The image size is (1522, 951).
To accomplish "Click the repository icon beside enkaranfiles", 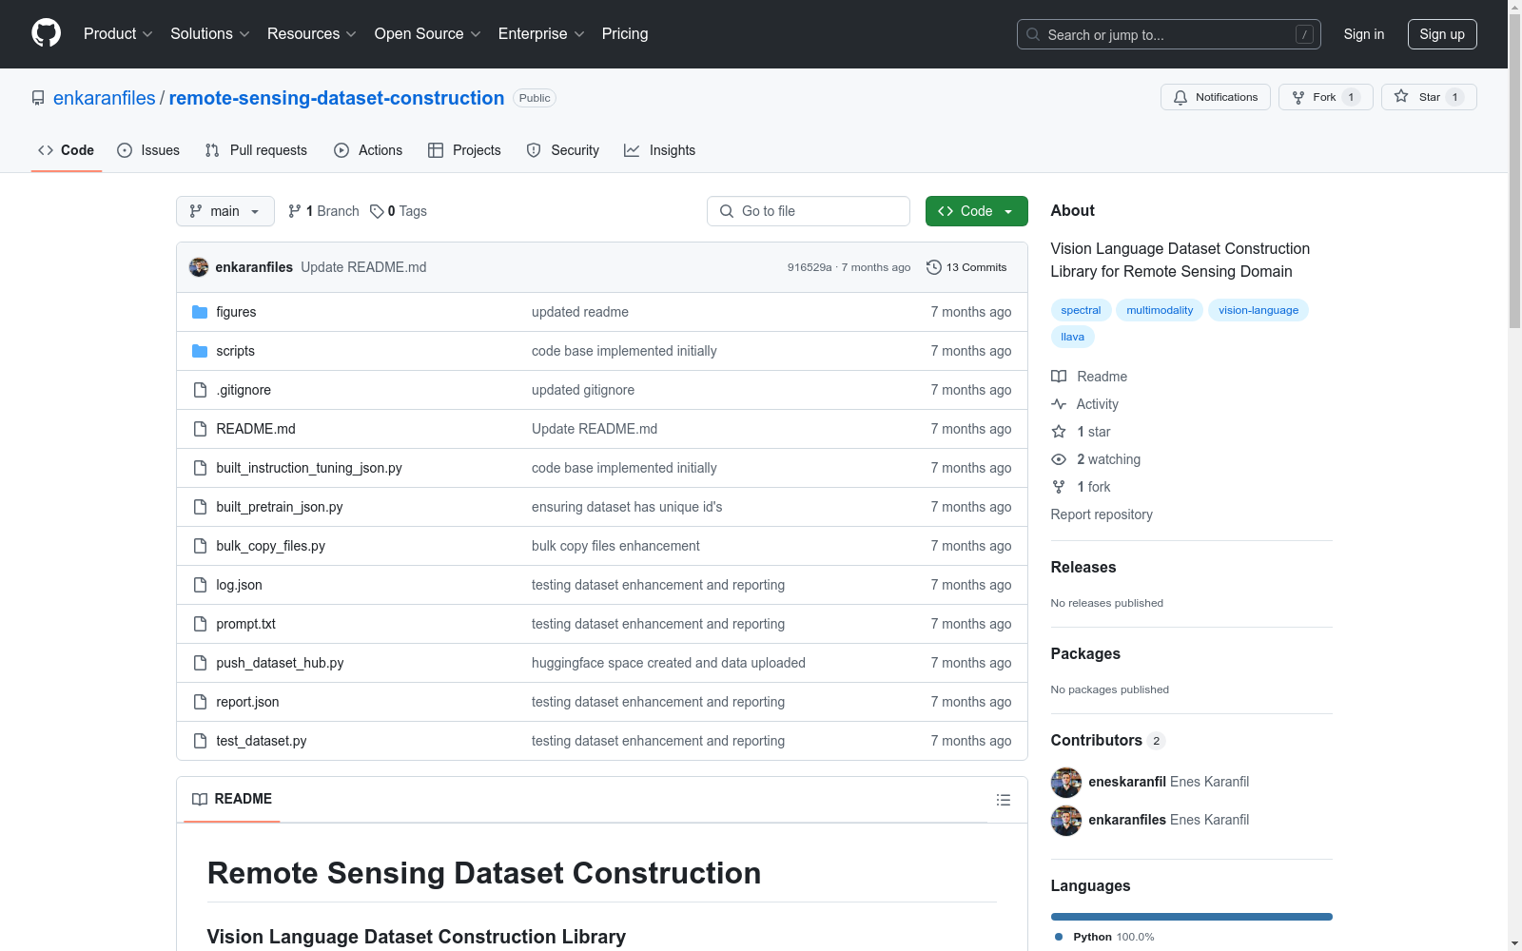I will [x=38, y=98].
